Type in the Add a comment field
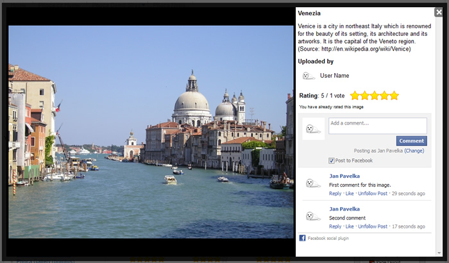Image resolution: width=449 pixels, height=263 pixels. coord(377,126)
